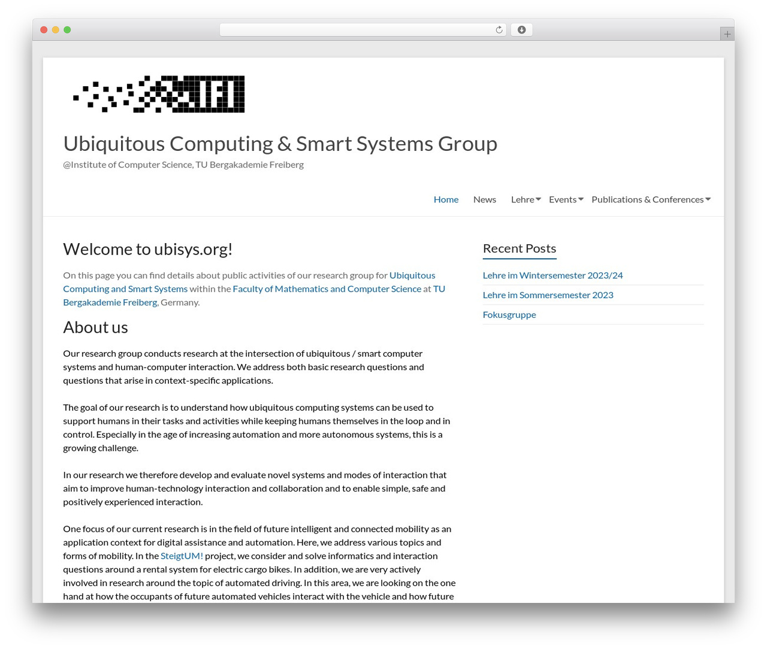Expand the Publications & Conferences dropdown arrow

click(708, 199)
